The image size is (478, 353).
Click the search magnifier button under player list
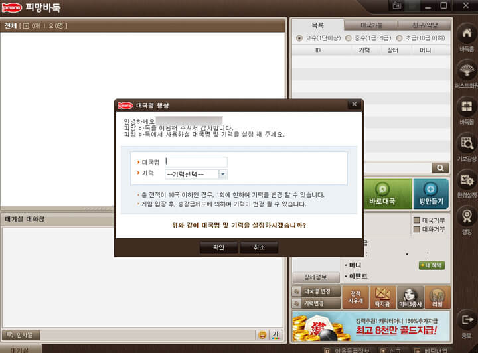[440, 168]
